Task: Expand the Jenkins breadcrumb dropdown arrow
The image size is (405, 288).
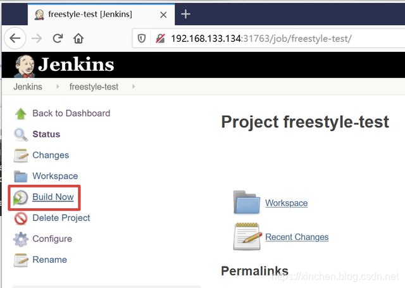Action: click(x=58, y=87)
